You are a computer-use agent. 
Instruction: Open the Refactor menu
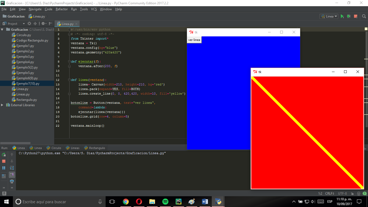click(x=62, y=9)
